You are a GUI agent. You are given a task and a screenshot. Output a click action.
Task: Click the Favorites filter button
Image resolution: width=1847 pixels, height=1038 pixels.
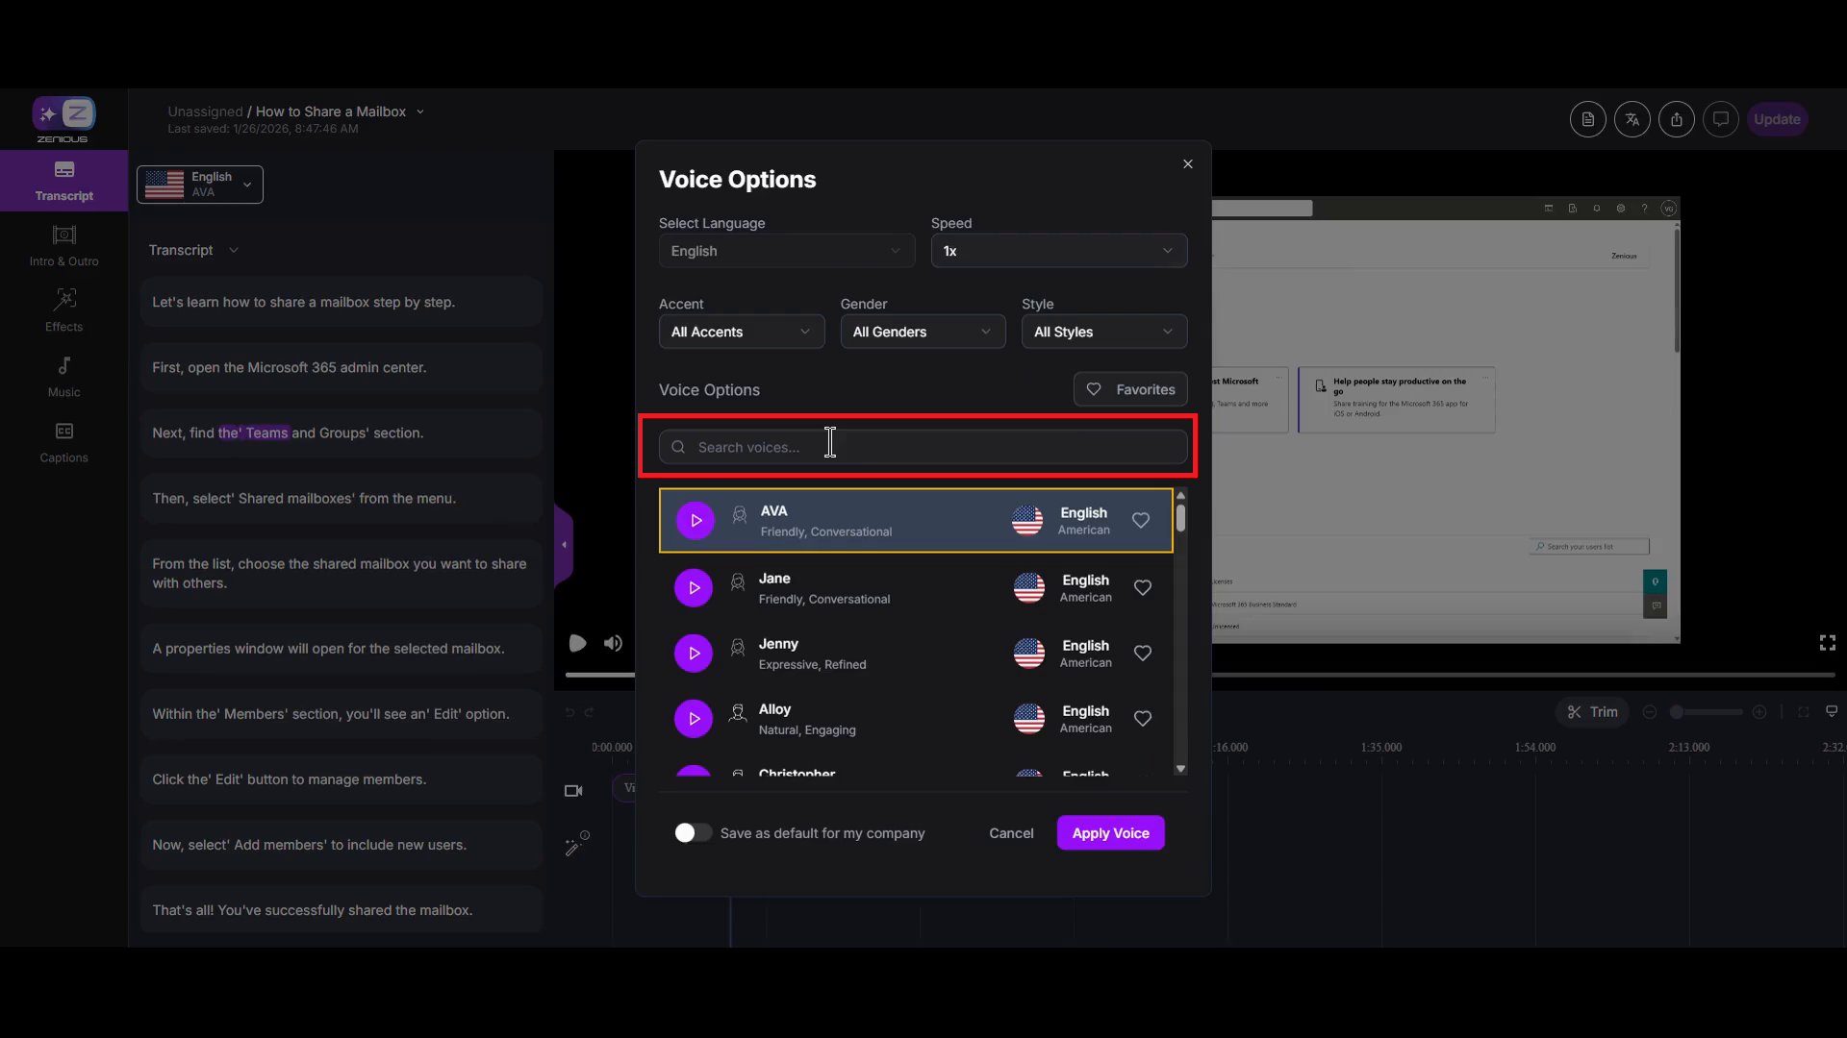coord(1130,389)
